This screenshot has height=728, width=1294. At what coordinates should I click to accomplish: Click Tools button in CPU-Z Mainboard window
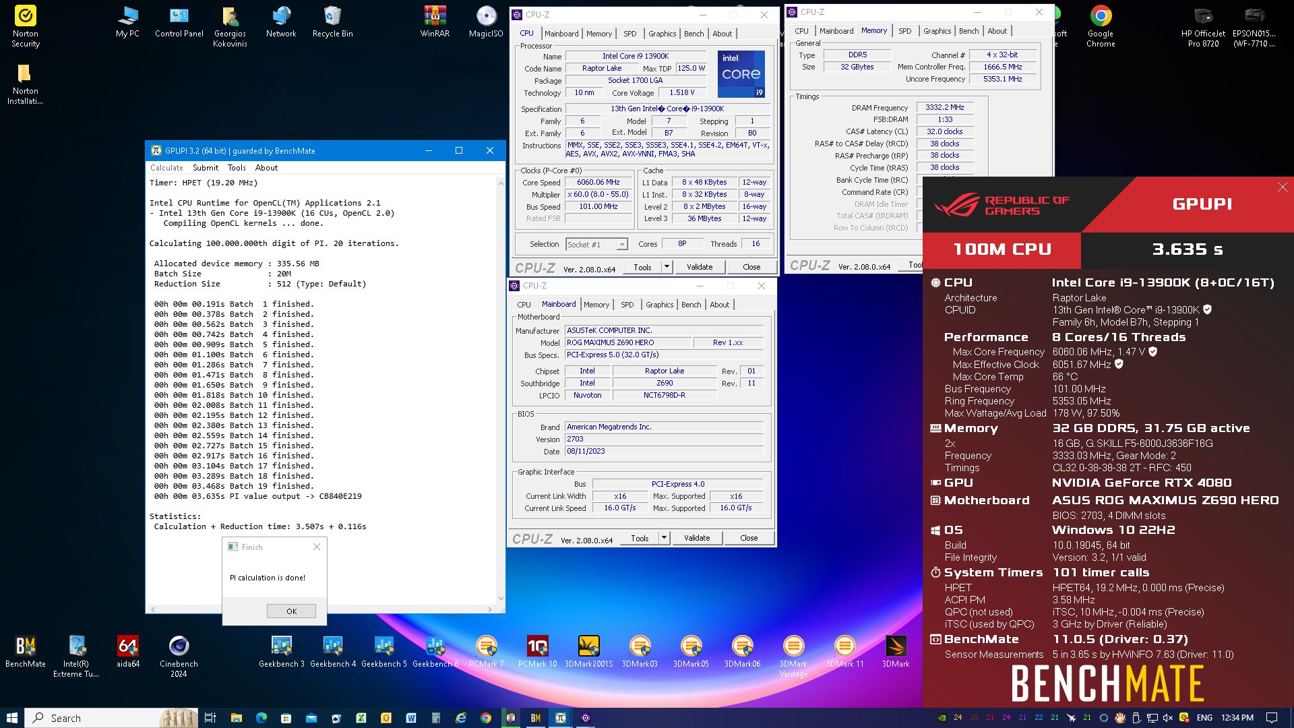click(x=640, y=538)
